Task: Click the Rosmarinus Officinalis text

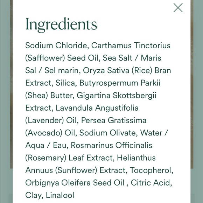Action: [111, 145]
